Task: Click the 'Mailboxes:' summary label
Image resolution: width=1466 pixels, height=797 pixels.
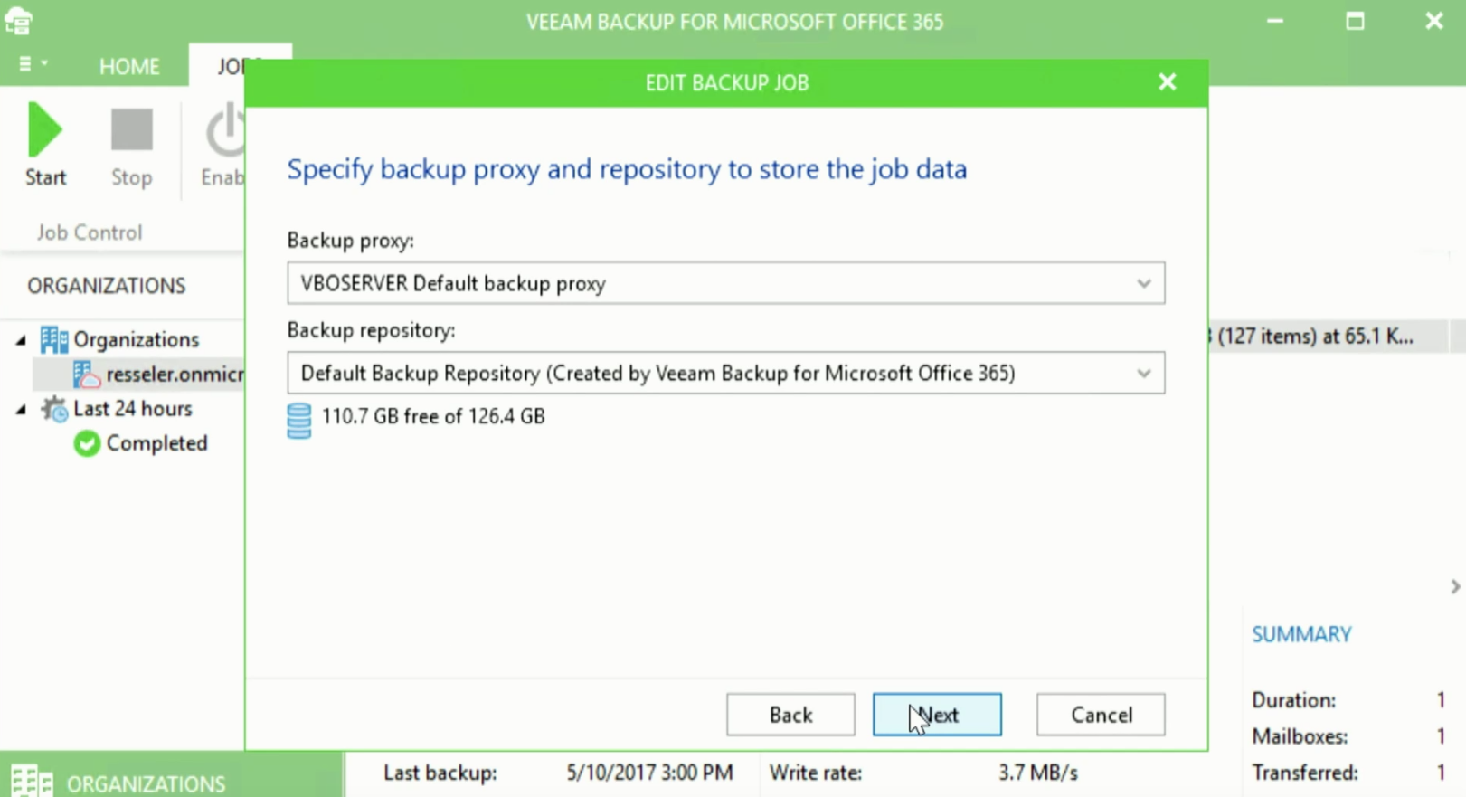Action: tap(1300, 736)
